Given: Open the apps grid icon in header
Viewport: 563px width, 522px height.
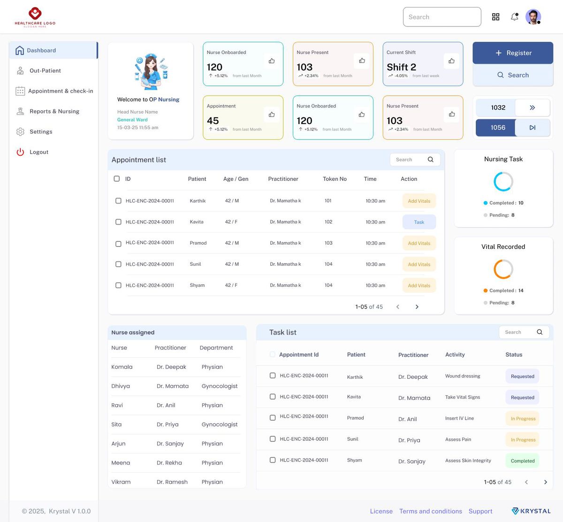Looking at the screenshot, I should coord(495,17).
